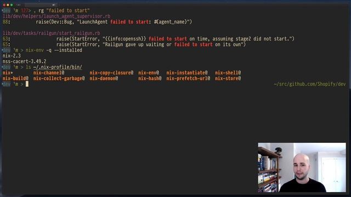Click the nix-daemon@ entry
This screenshot has width=351, height=197.
[104, 78]
